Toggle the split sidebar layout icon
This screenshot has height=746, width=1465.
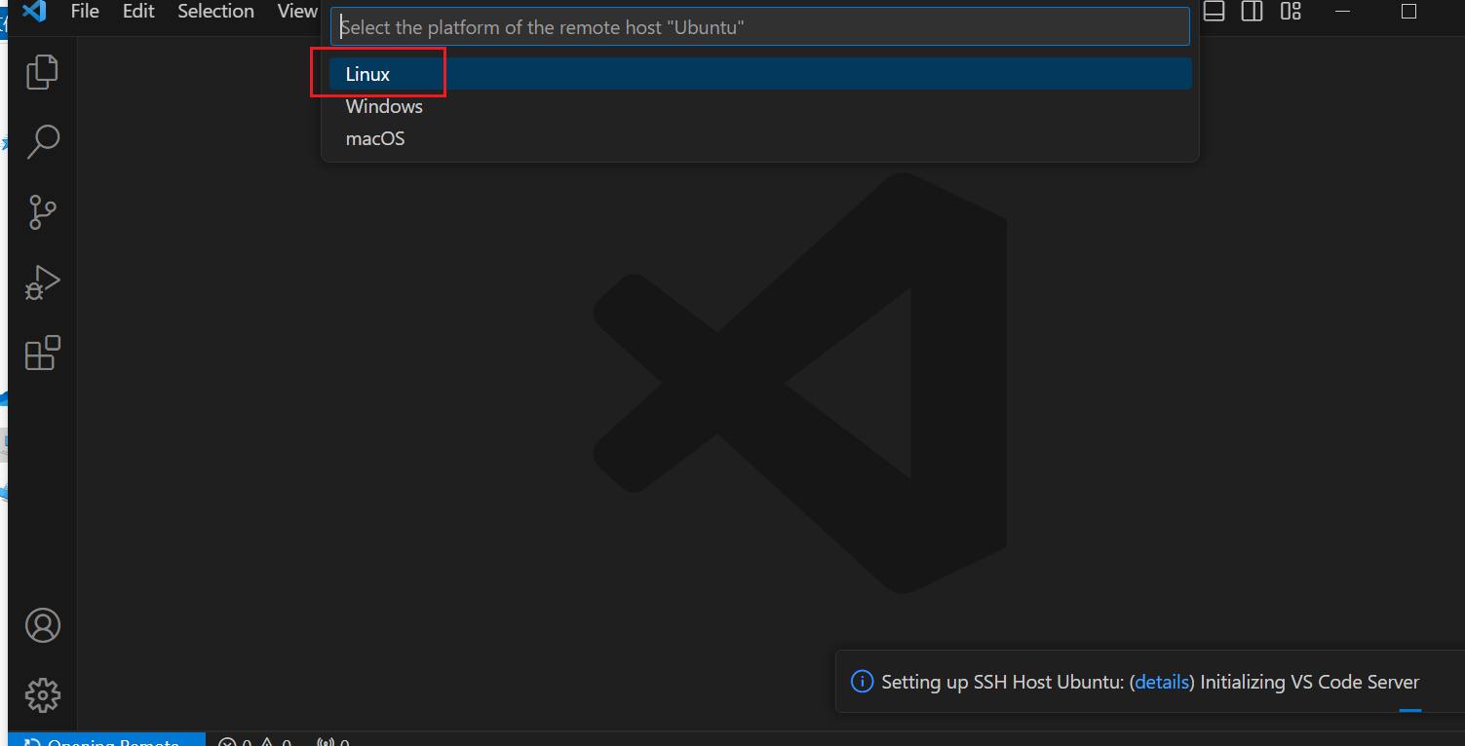point(1252,12)
